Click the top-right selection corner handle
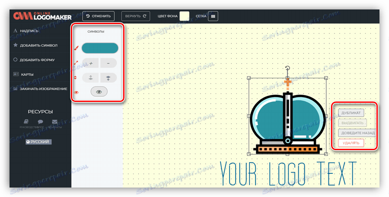 [x=326, y=78]
